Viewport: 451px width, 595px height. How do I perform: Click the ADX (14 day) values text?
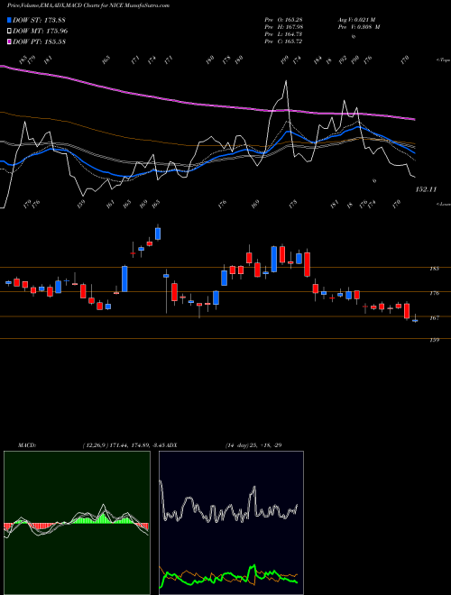click(253, 445)
